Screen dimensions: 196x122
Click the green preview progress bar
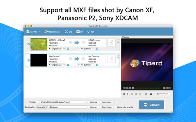147,88
